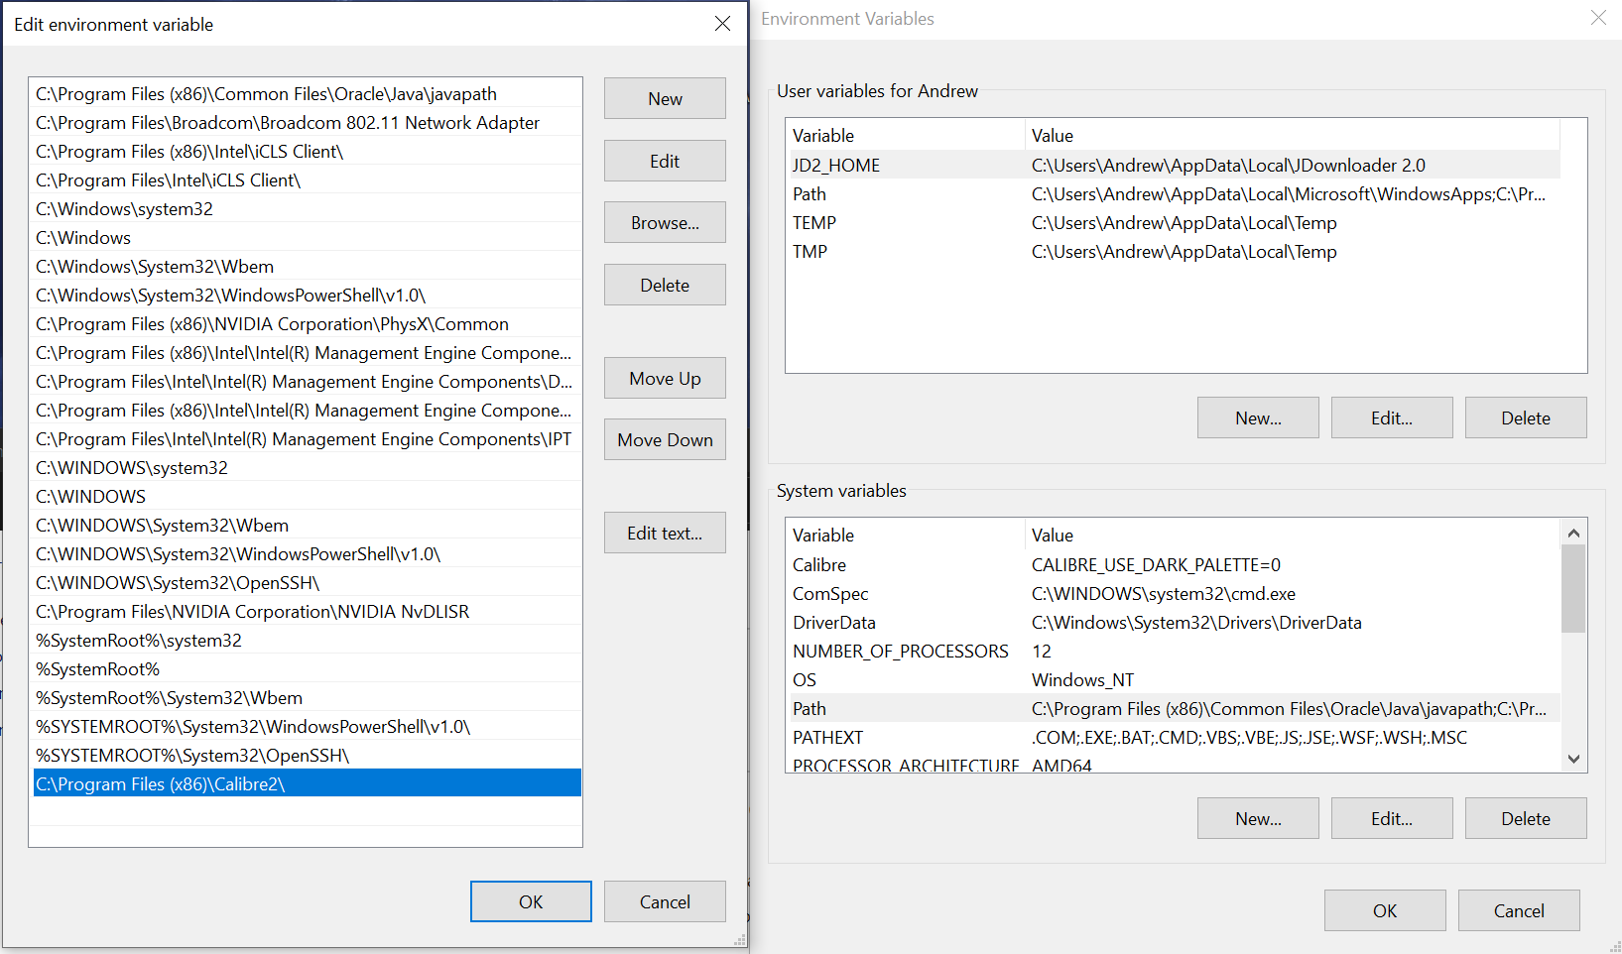Click Delete under User variables for Andrew
This screenshot has height=954, width=1622.
click(1526, 417)
